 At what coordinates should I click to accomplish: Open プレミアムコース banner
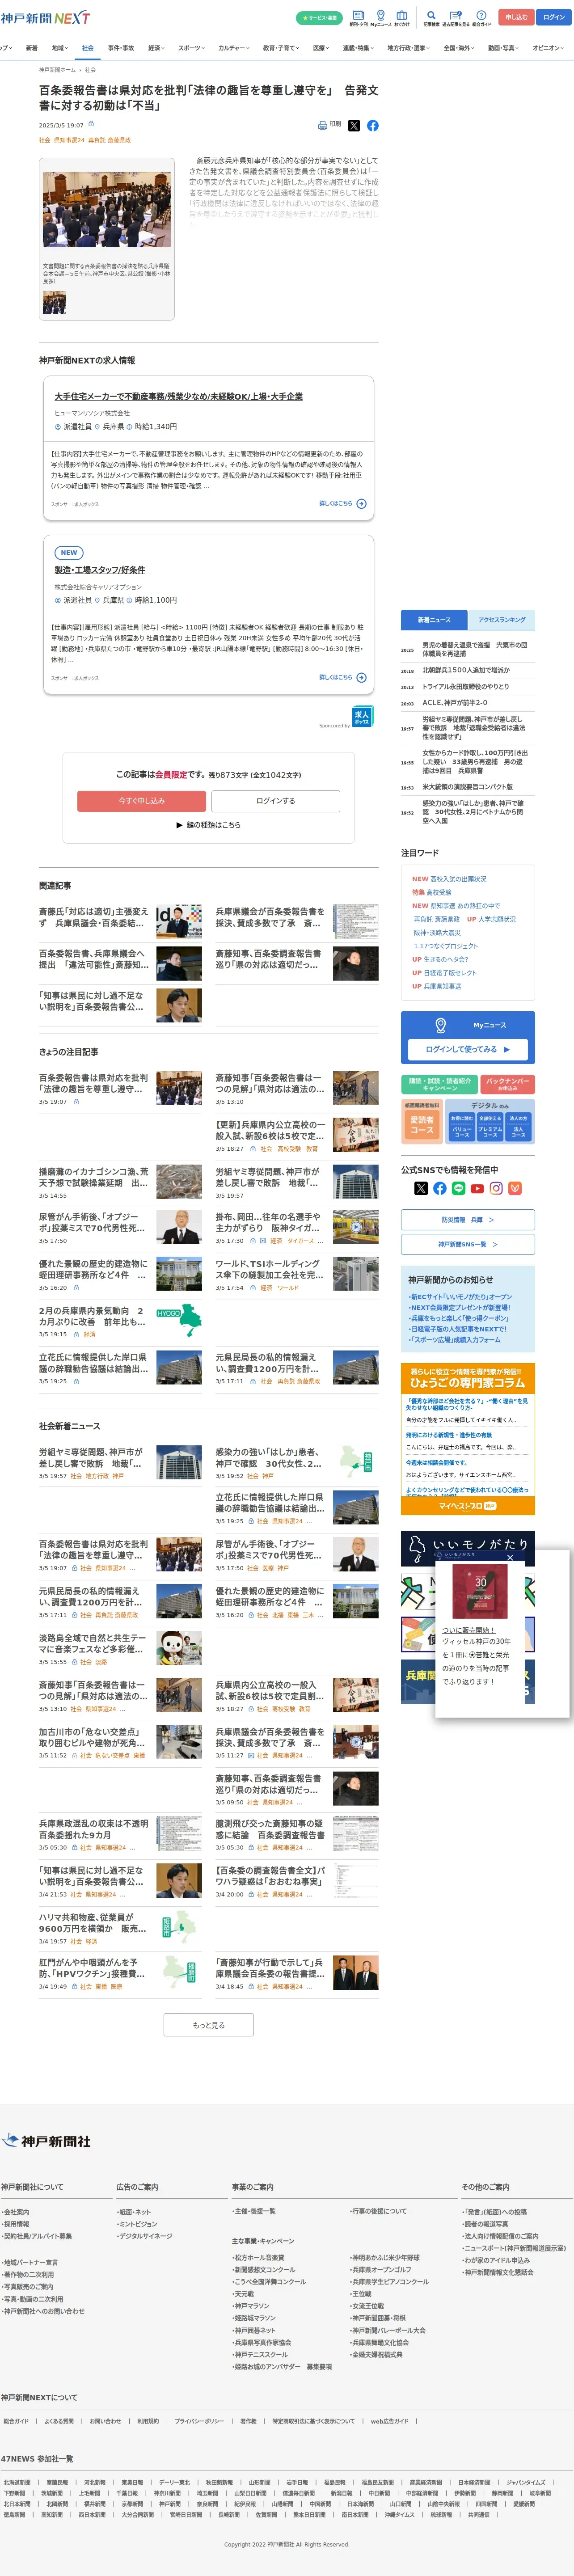[490, 1127]
